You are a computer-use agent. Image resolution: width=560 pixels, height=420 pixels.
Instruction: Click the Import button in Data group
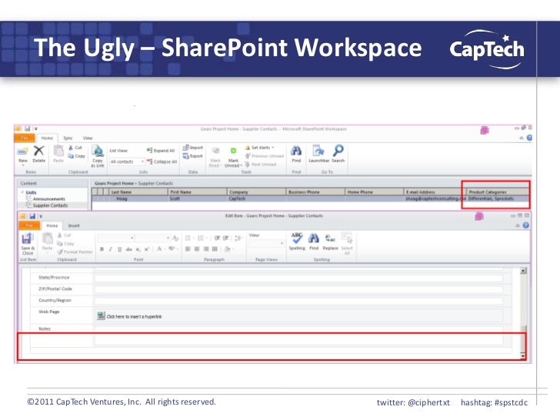tap(193, 148)
